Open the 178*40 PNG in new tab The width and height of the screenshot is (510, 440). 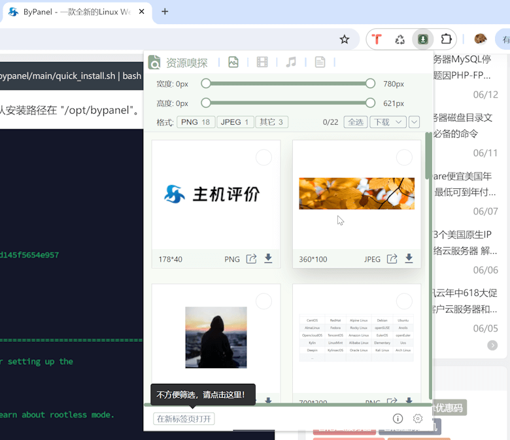[252, 258]
